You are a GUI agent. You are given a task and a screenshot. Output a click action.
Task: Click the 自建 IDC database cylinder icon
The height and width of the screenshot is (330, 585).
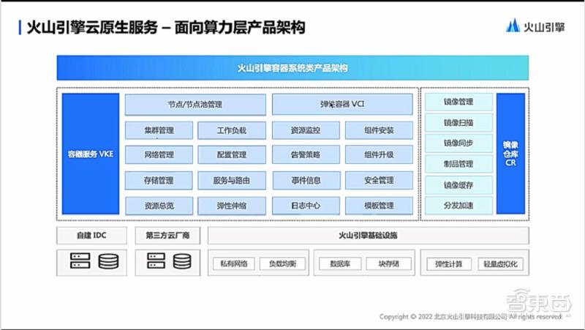tap(108, 261)
